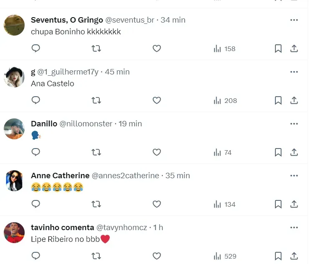
Task: Like Anne Catherine's laughing emoji tweet
Action: click(x=156, y=204)
